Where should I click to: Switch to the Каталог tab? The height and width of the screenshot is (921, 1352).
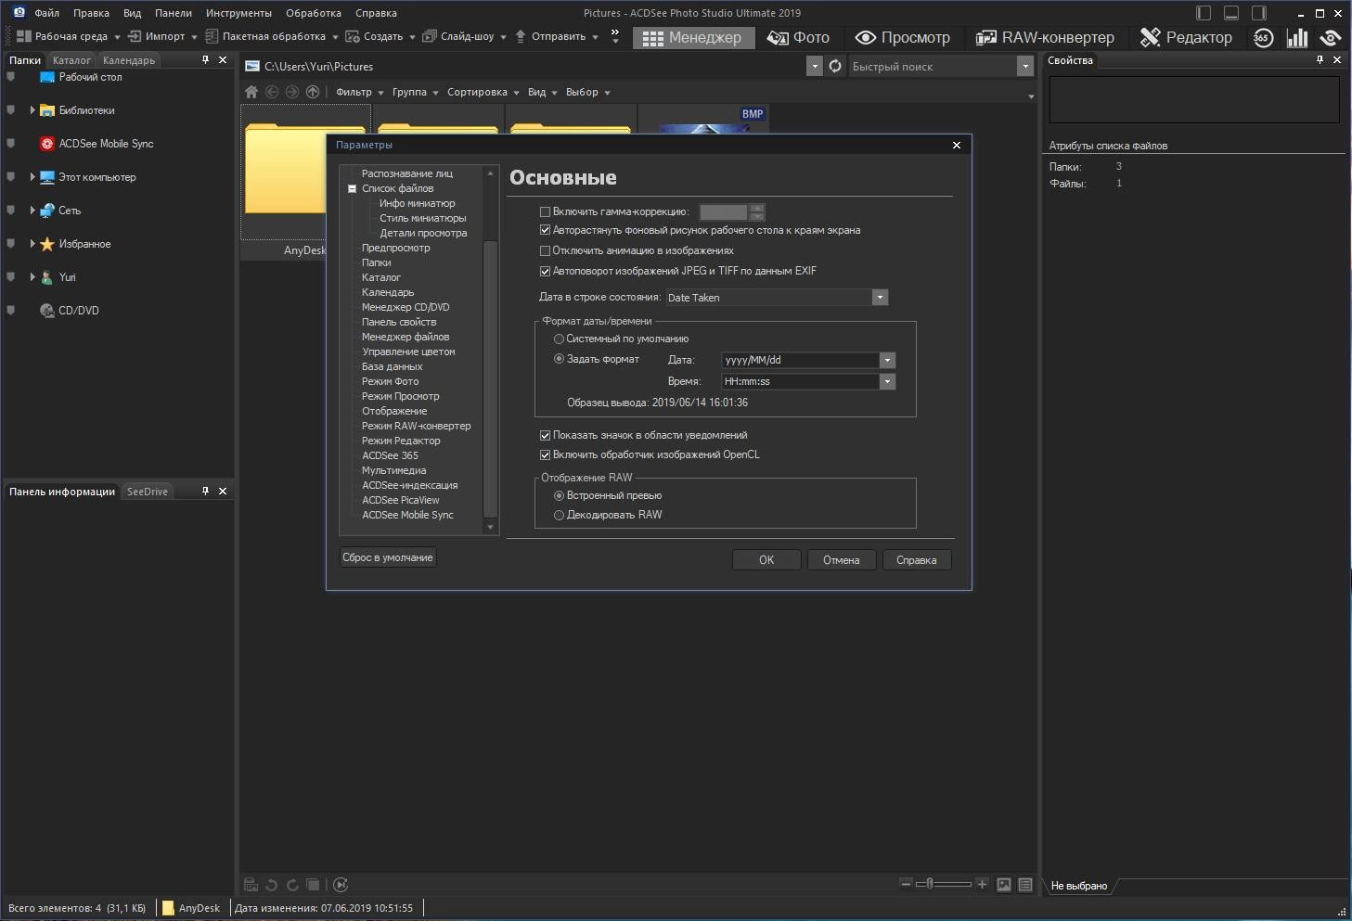(71, 60)
